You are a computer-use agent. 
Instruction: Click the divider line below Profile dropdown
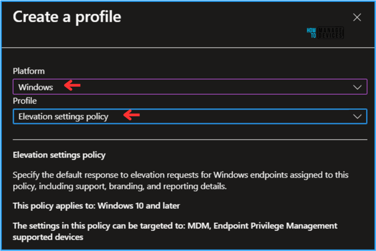[190, 139]
